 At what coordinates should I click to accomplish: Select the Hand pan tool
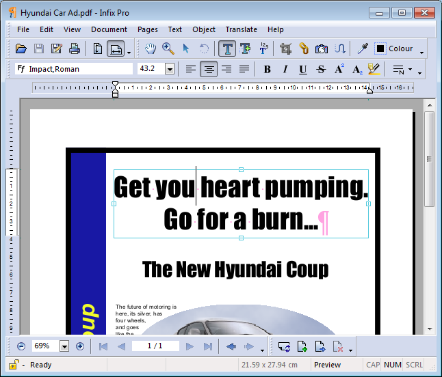(x=151, y=48)
